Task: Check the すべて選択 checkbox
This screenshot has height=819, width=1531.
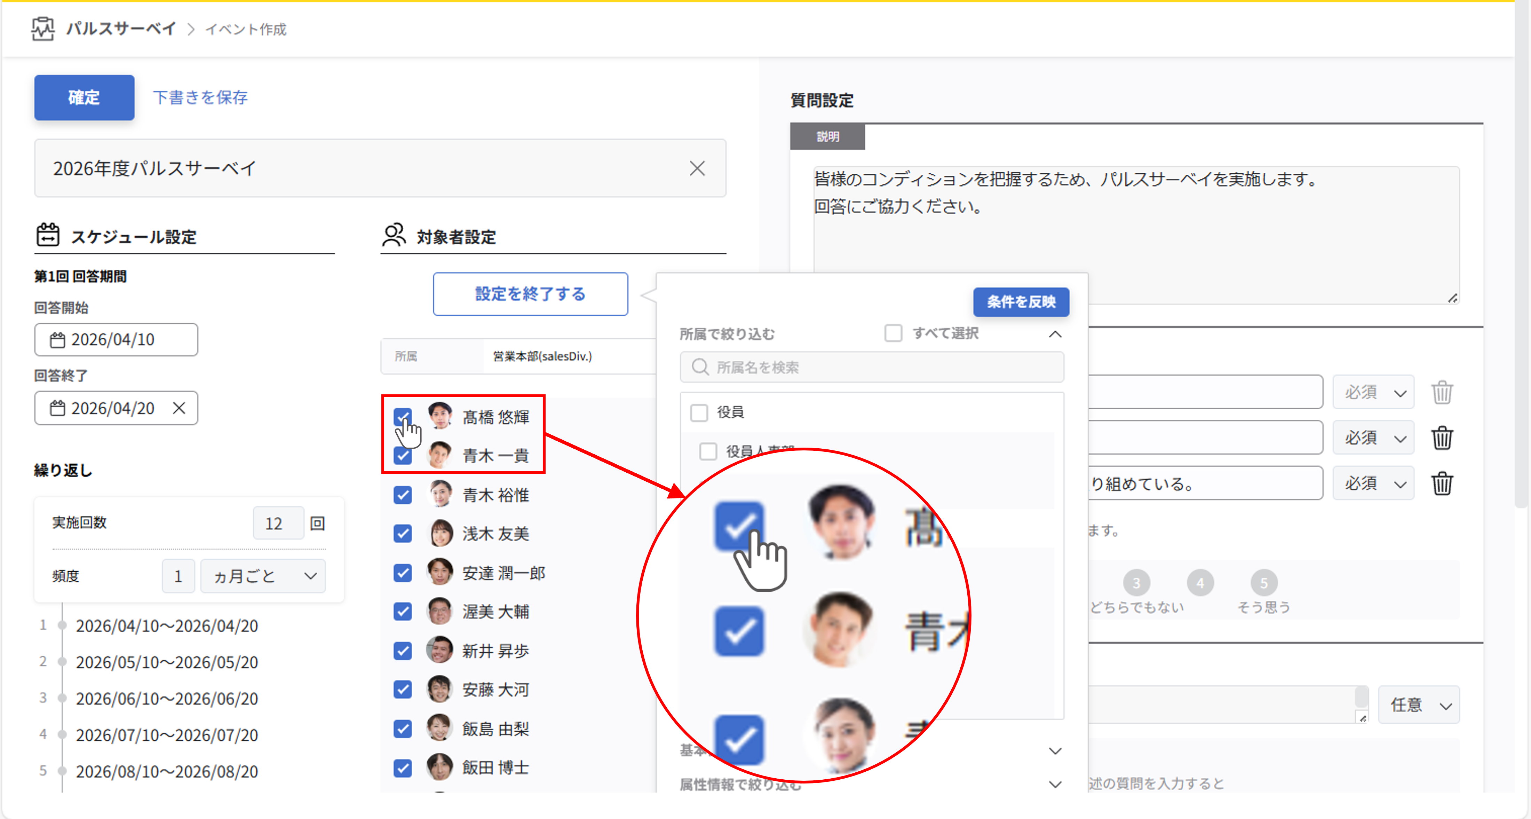Action: 893,333
